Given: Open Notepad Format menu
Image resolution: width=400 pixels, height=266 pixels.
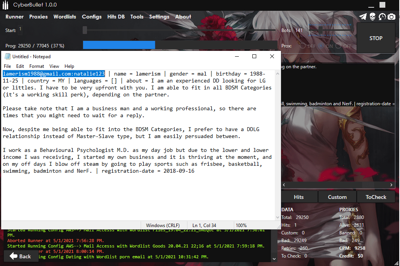Looking at the screenshot, I should [36, 66].
